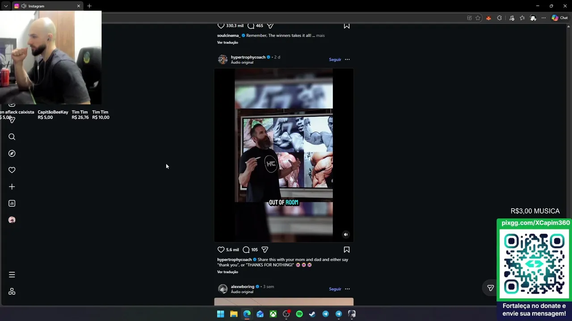Follow hypertrophycoach with Seguir
Viewport: 572px width, 321px height.
335,59
